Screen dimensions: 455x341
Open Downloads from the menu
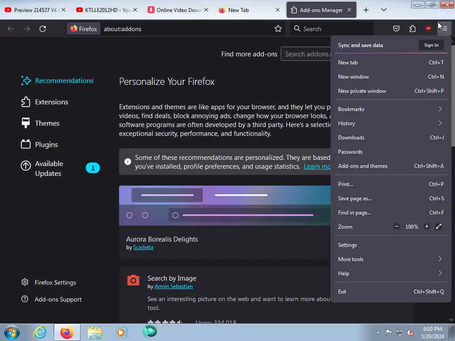(x=391, y=138)
